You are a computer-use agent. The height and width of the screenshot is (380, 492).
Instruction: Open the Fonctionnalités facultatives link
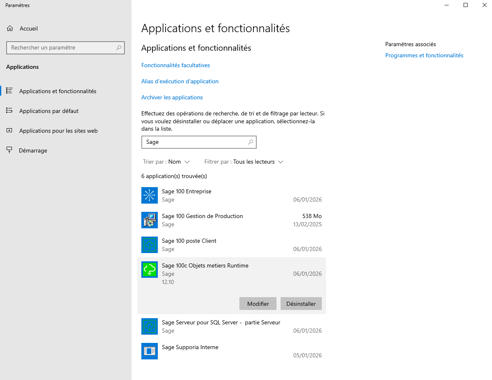click(x=176, y=66)
